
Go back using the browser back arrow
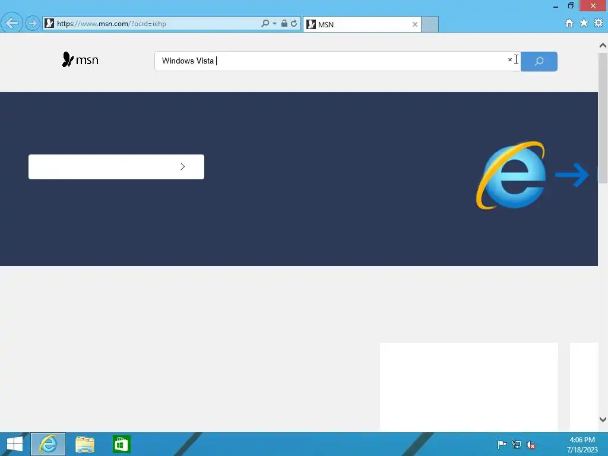tap(12, 23)
